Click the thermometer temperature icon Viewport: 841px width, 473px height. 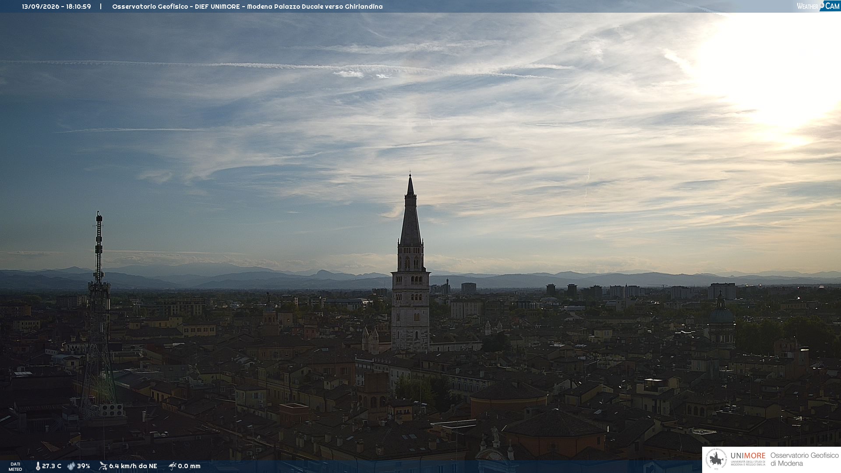[x=38, y=466]
